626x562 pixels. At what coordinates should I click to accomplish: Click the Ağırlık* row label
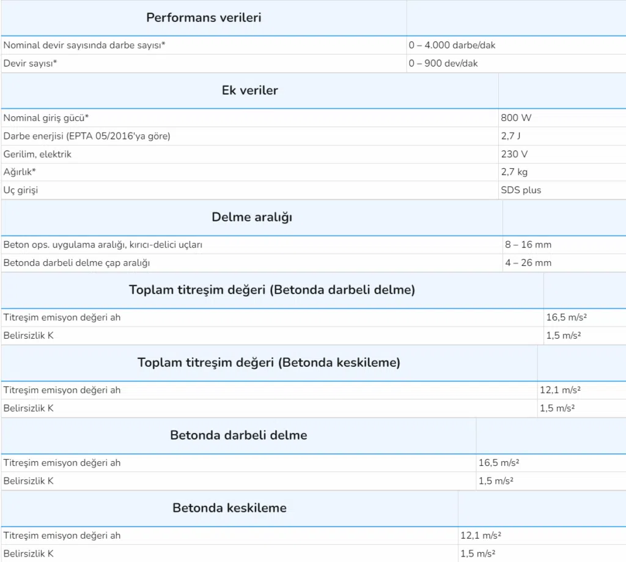pos(20,172)
